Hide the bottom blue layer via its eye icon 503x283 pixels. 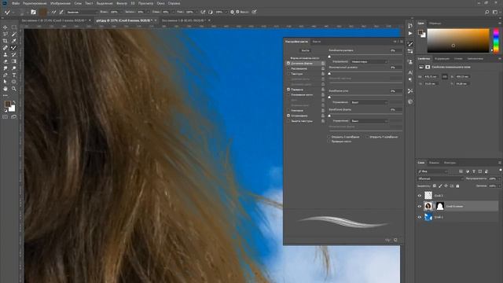(x=419, y=217)
